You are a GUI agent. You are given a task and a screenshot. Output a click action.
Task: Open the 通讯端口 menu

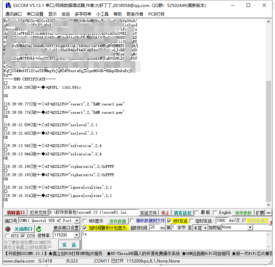pyautogui.click(x=13, y=14)
